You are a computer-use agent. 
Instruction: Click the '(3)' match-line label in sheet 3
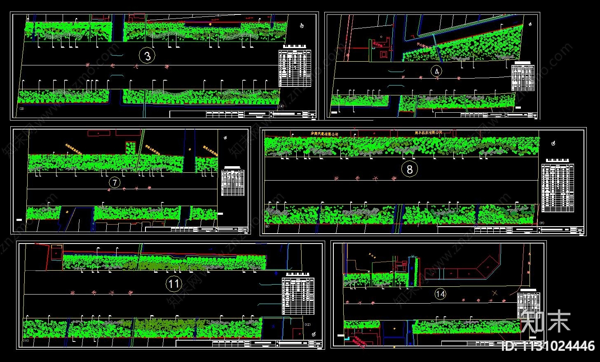pyautogui.click(x=21, y=109)
